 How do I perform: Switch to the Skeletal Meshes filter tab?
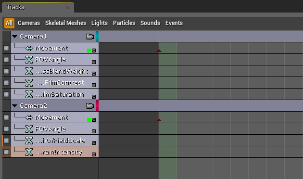(66, 23)
